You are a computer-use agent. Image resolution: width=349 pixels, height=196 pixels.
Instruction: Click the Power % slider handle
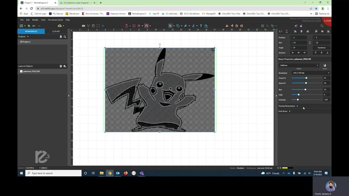click(x=306, y=78)
